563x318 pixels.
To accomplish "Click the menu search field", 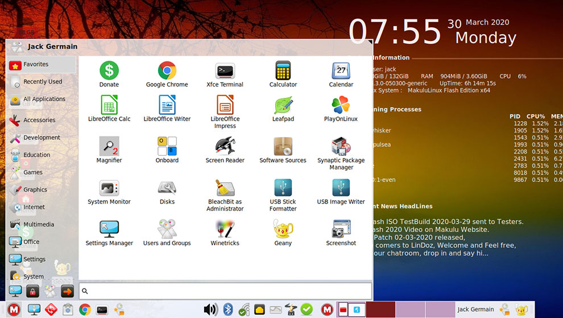I will (225, 291).
